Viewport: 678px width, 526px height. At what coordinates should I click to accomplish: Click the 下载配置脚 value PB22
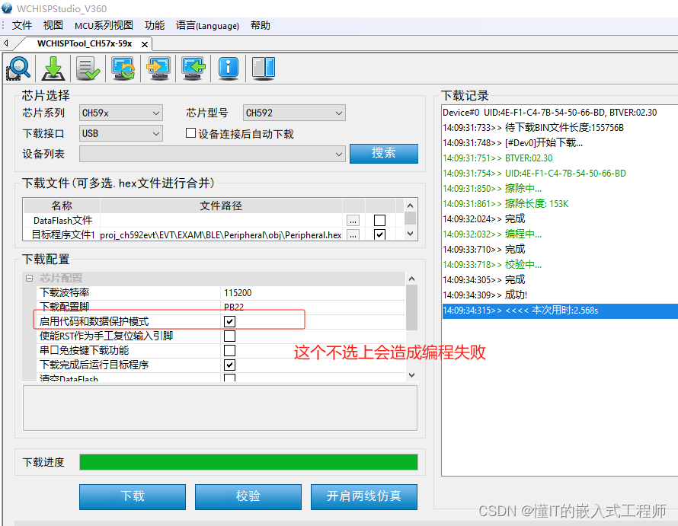coord(314,307)
